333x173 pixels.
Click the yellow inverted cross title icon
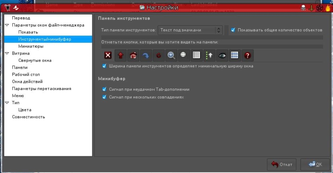point(311,8)
